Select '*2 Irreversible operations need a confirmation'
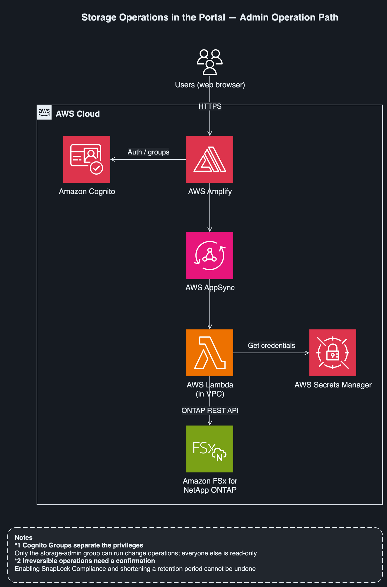387x587 pixels. click(85, 561)
